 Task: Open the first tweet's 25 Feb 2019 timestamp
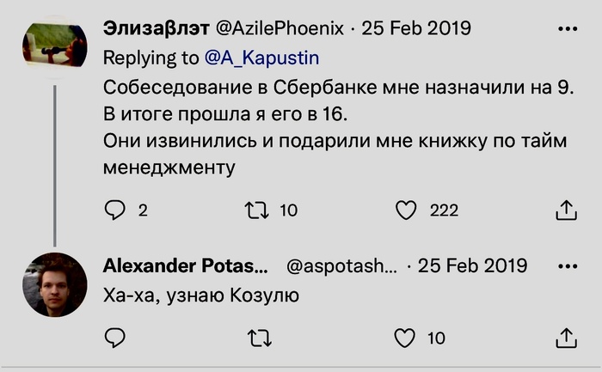(416, 28)
